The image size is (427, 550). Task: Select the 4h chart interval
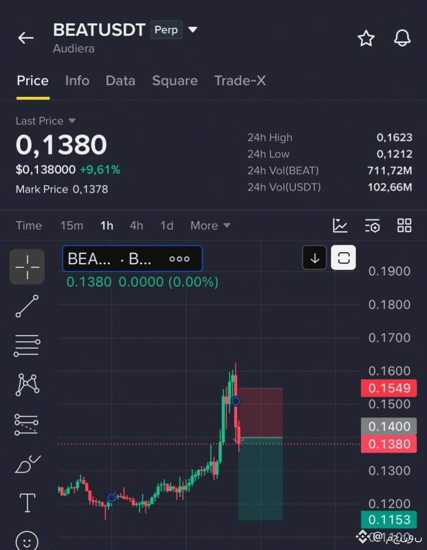[x=136, y=226]
